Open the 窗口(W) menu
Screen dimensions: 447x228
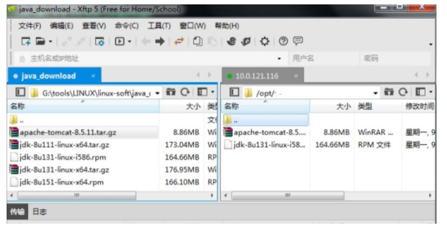[x=193, y=26]
